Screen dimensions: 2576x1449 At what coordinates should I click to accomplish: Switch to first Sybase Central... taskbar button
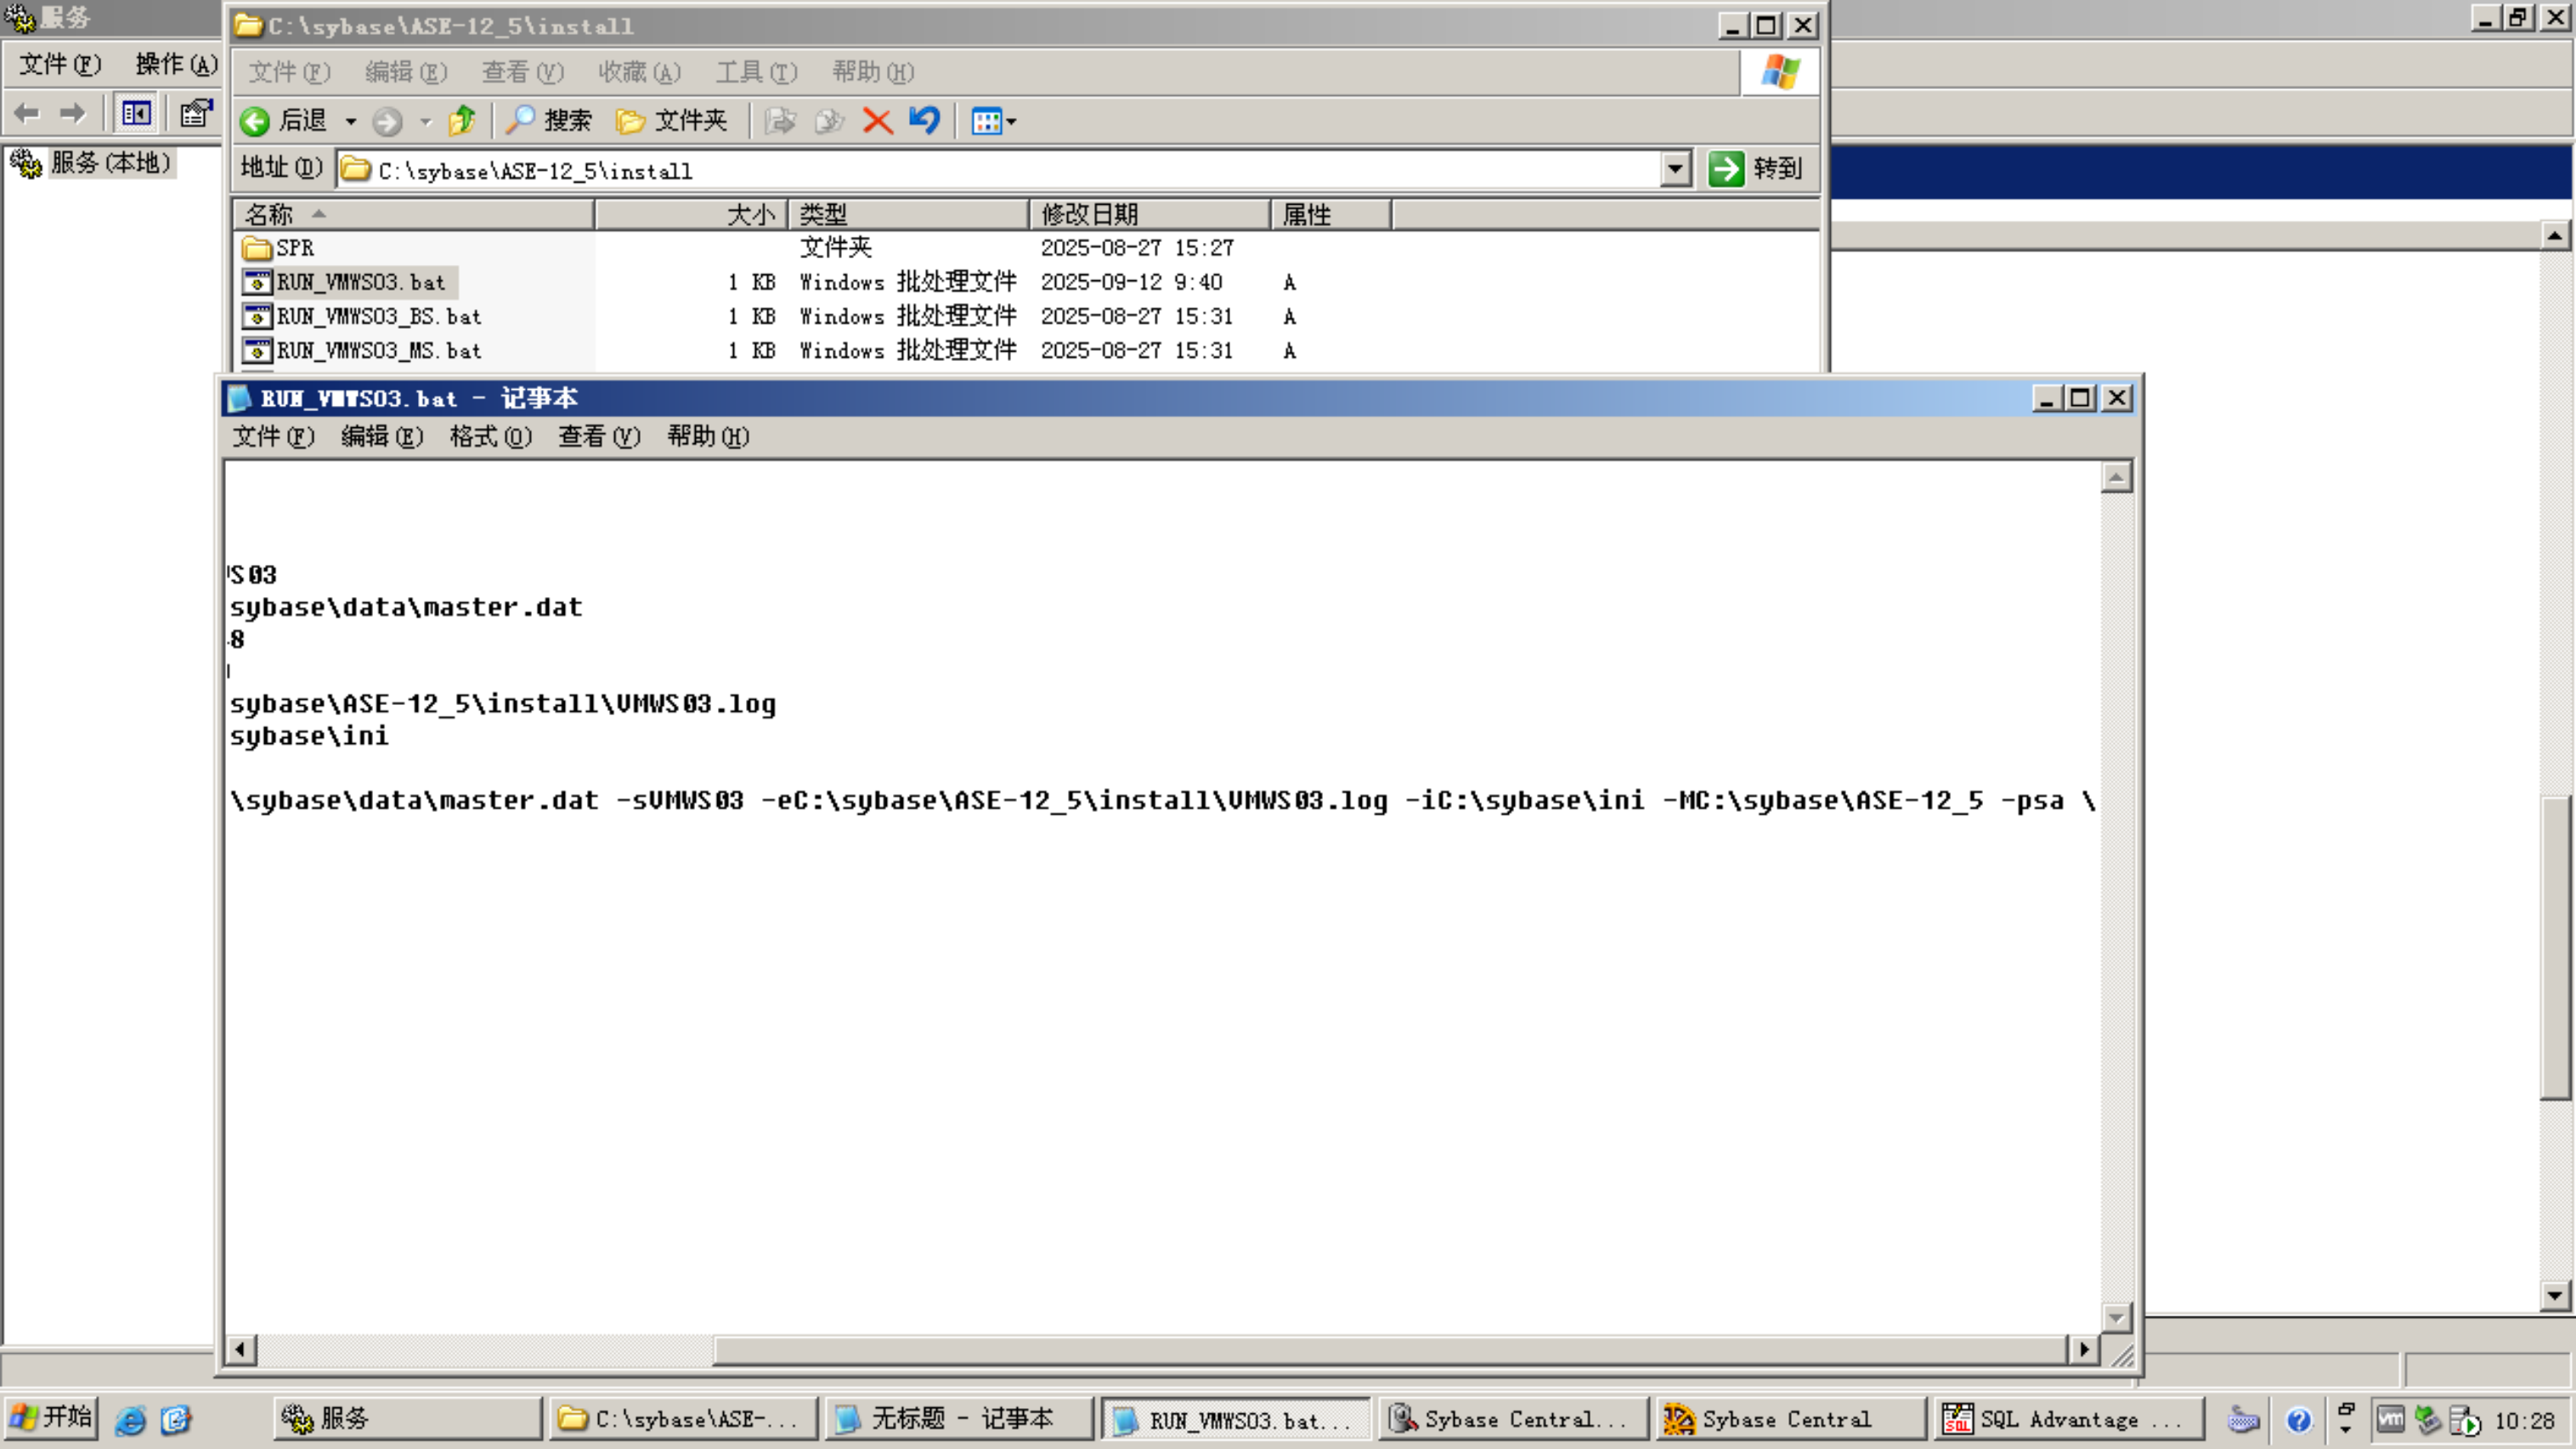(1513, 1419)
